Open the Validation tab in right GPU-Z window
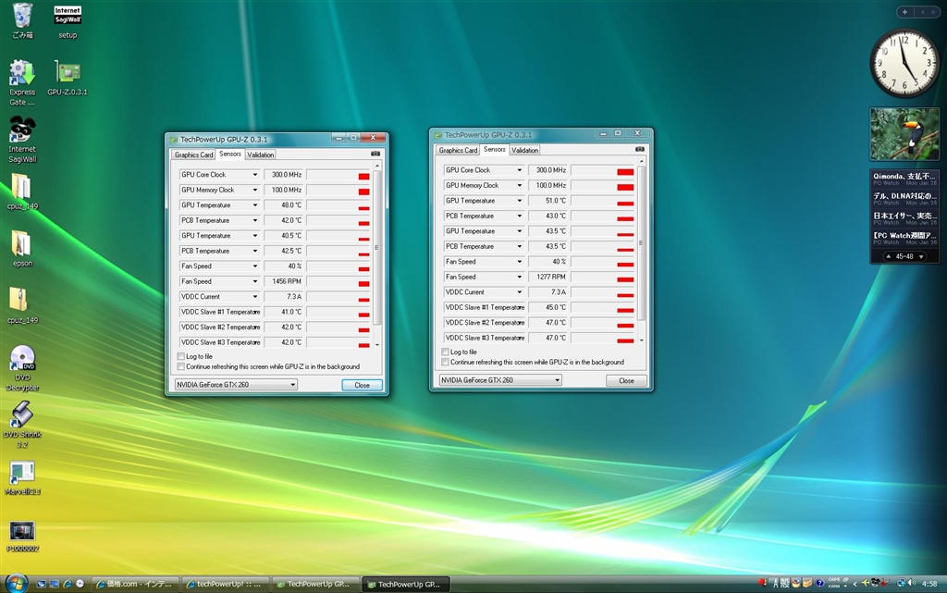 pyautogui.click(x=524, y=150)
